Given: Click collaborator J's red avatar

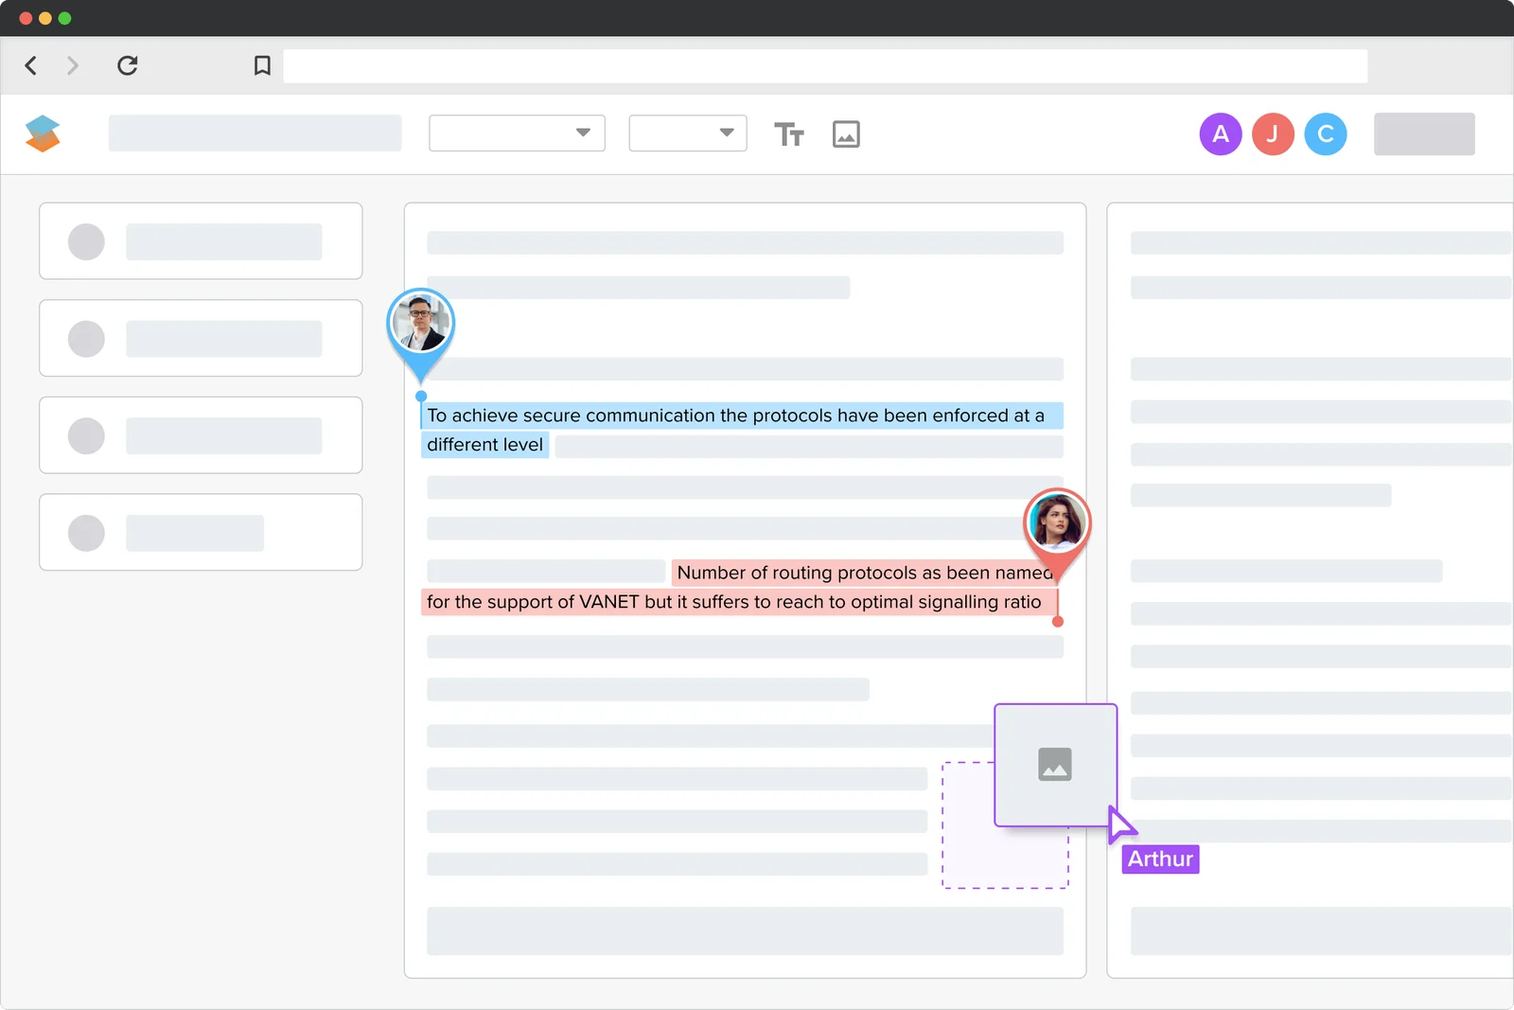Looking at the screenshot, I should click(1274, 133).
